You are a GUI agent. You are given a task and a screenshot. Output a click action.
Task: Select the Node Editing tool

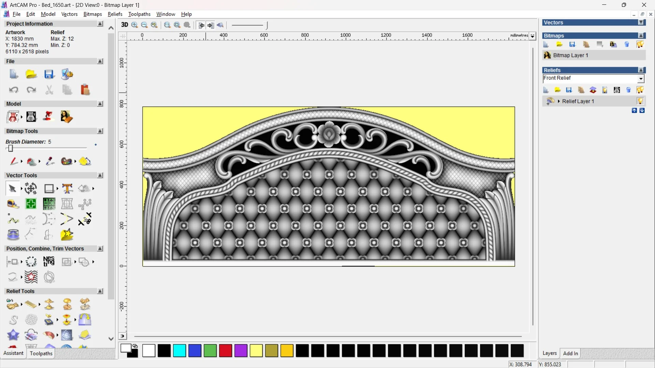[13, 220]
